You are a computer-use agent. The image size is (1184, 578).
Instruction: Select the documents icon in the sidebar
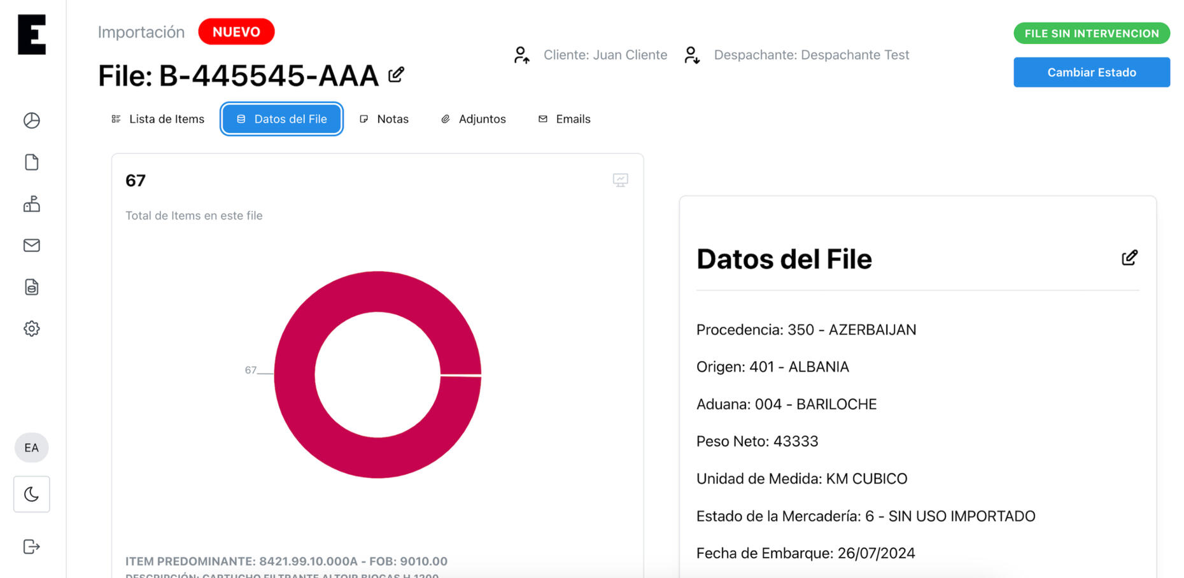(31, 162)
